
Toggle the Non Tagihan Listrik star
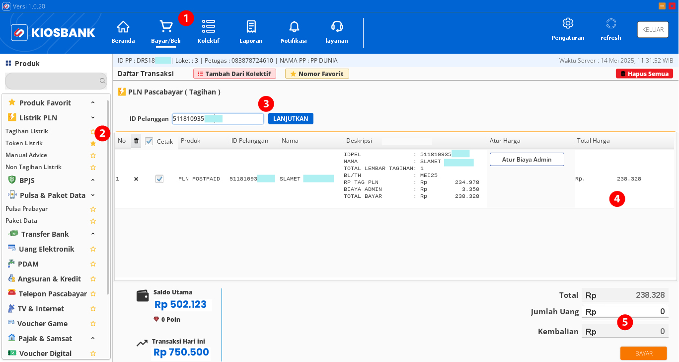coord(93,167)
